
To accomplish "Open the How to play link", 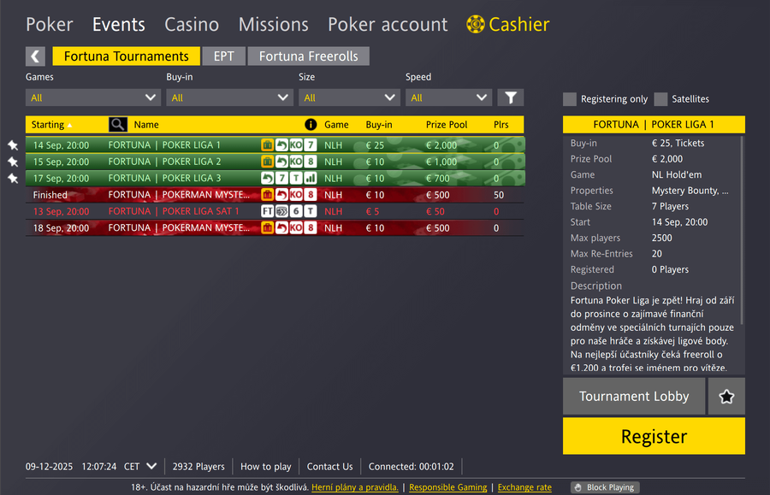I will (x=266, y=467).
